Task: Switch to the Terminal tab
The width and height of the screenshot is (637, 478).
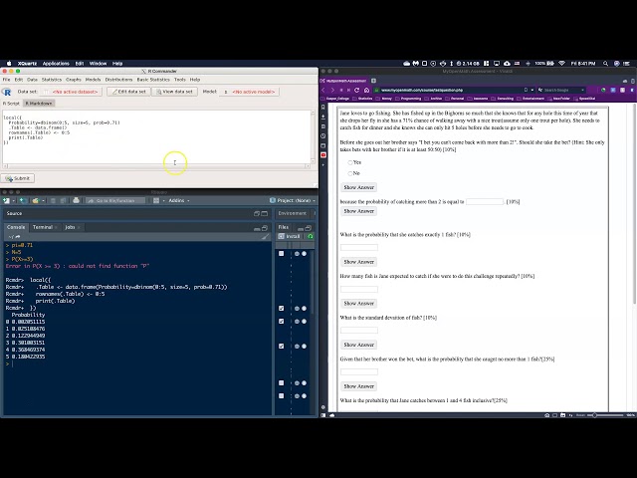Action: (x=44, y=227)
